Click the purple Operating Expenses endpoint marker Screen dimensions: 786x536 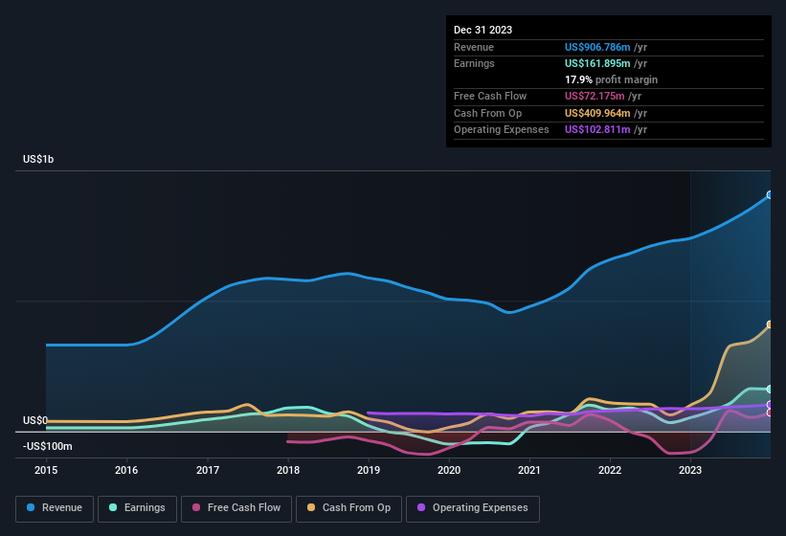click(770, 405)
